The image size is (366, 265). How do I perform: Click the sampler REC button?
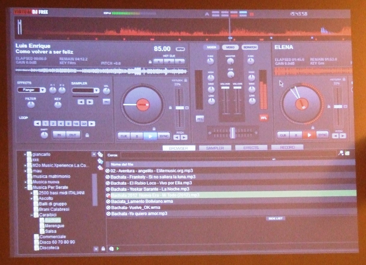(x=106, y=102)
